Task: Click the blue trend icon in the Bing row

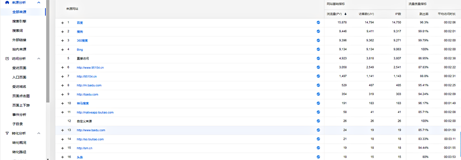Action: 318,49
